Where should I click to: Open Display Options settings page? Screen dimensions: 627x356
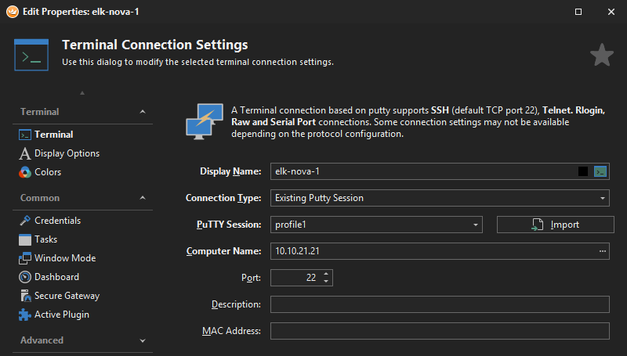(x=67, y=153)
